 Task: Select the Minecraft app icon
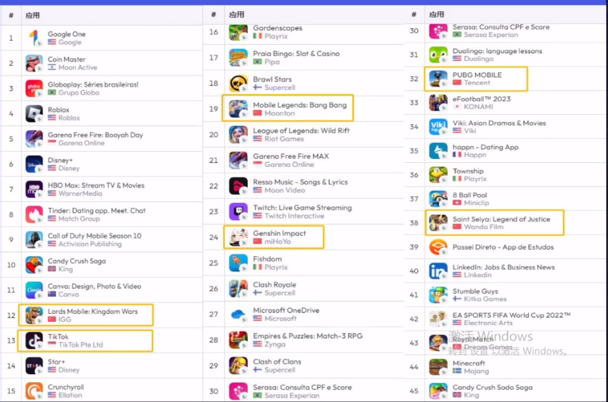[x=438, y=367]
